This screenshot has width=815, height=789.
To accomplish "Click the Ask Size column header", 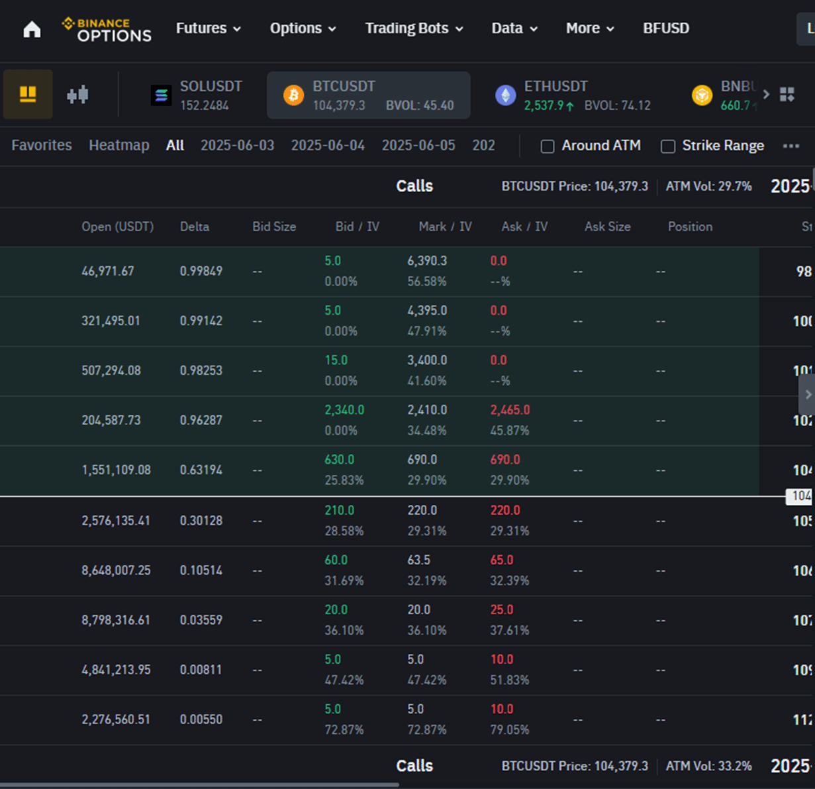I will point(608,227).
